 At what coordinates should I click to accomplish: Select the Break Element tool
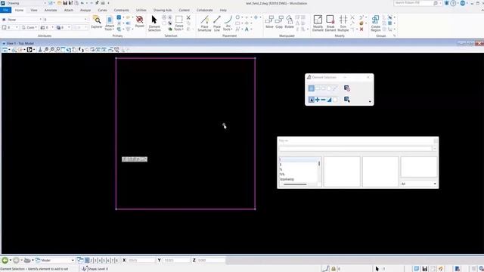[330, 23]
